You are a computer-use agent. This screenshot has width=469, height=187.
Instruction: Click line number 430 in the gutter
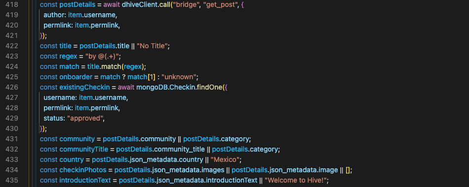pyautogui.click(x=12, y=128)
